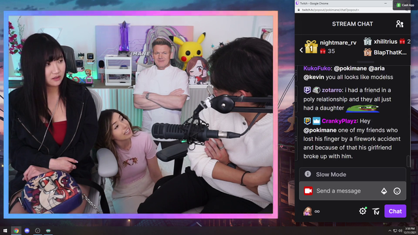Open the Windows Start menu
The height and width of the screenshot is (235, 418).
pos(5,230)
